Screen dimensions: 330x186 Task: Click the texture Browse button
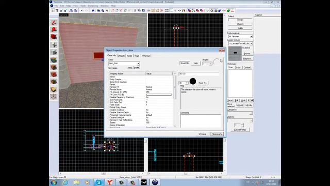pyautogui.click(x=247, y=54)
